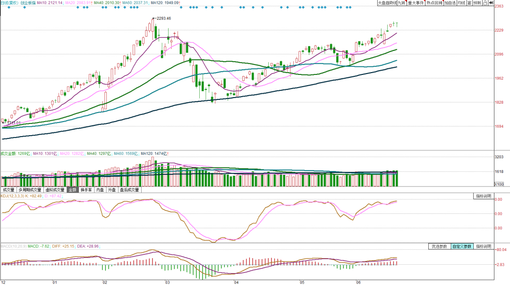The width and height of the screenshot is (510, 285).
Task: Switch to the 成交量 tab
Action: (8, 190)
